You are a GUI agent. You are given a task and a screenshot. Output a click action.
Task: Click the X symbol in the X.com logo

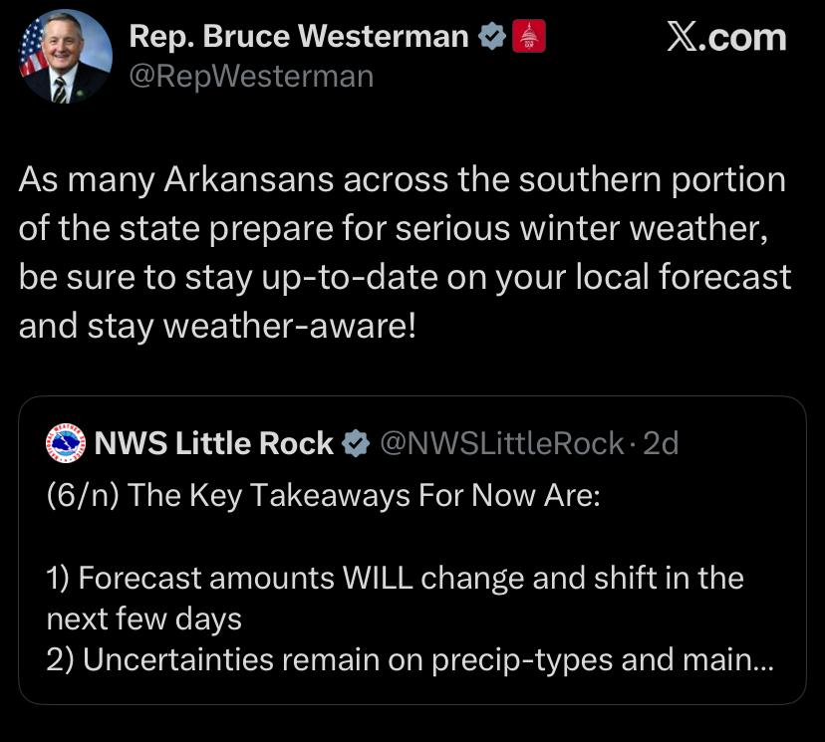682,38
